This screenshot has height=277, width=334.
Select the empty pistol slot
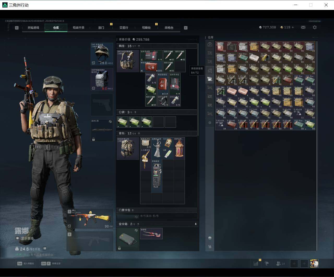coord(102,105)
